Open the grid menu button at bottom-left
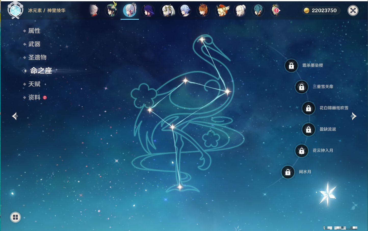Screen dimensions: 368x231 (15, 217)
